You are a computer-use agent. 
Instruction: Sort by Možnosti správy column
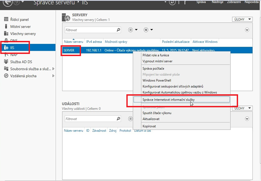tap(116, 42)
